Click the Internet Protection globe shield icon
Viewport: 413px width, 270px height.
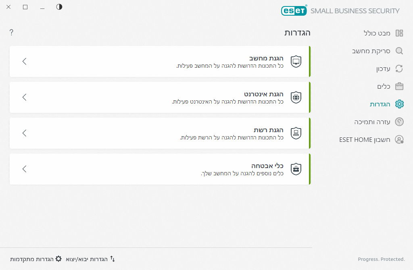click(x=296, y=97)
